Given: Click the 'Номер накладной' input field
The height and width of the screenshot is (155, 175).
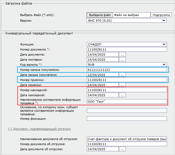Looking at the screenshot, I should (127, 90).
